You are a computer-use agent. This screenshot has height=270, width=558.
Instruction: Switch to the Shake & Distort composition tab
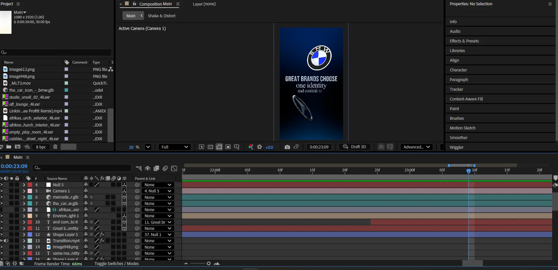[x=162, y=16]
